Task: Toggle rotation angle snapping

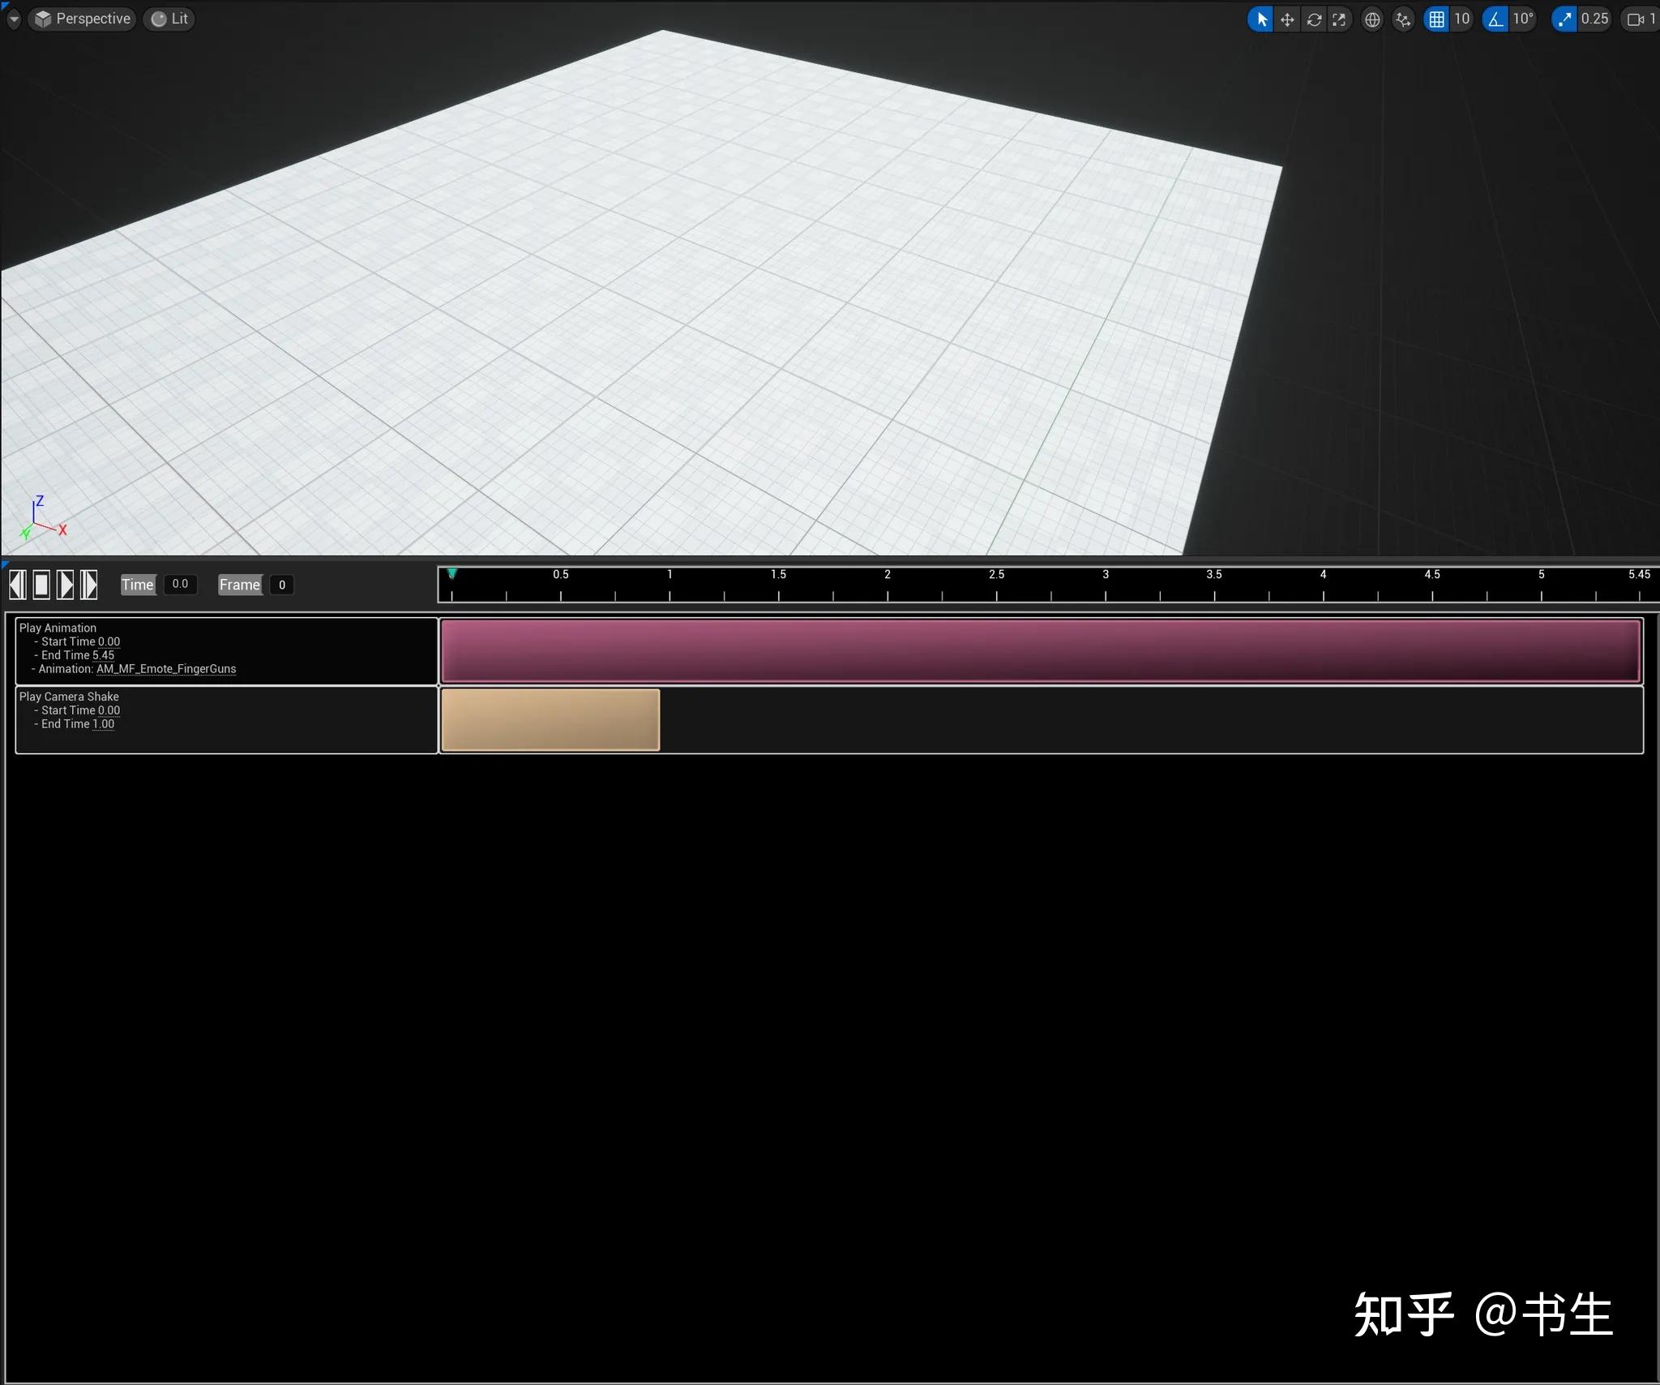Action: pyautogui.click(x=1495, y=19)
